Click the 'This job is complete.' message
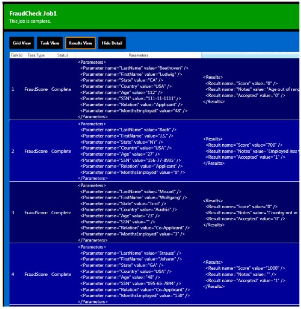The image size is (301, 309). click(x=30, y=21)
